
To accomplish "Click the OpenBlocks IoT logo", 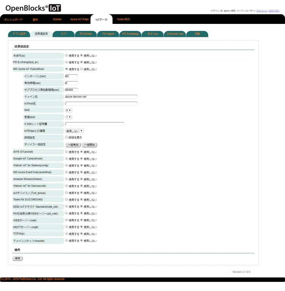I will pos(33,8).
